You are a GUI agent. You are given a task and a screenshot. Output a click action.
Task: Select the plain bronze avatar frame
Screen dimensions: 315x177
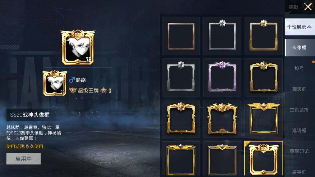[181, 36]
